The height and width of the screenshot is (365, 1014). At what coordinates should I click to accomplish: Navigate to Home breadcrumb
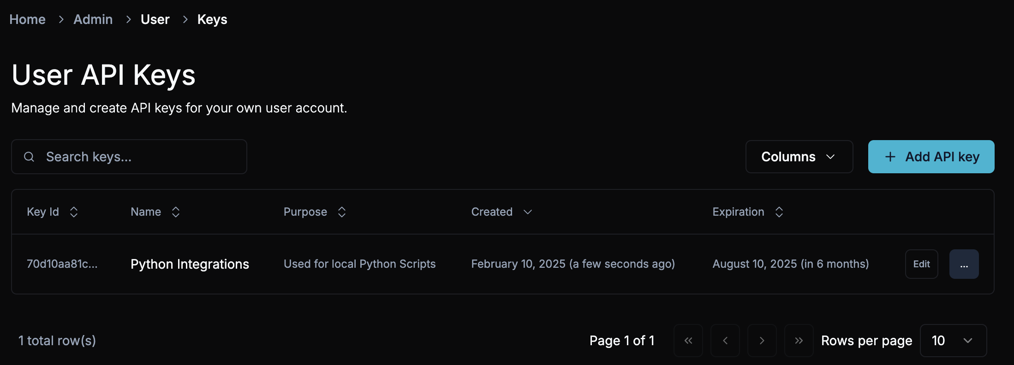28,19
